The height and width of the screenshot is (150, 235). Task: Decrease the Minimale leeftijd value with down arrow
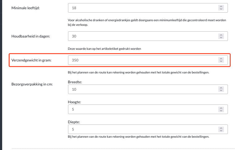pyautogui.click(x=221, y=9)
